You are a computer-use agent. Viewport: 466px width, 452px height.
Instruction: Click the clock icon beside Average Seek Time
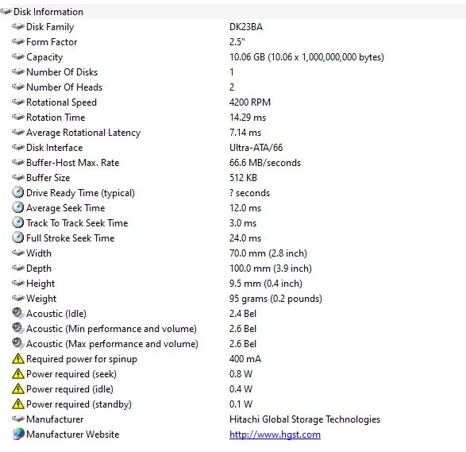[17, 207]
